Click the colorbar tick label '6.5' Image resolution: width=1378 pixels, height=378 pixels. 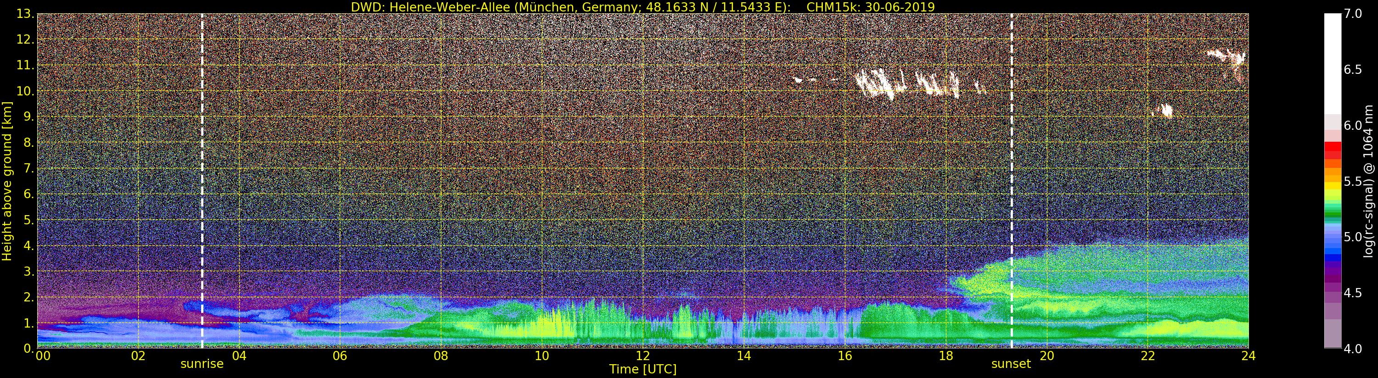pyautogui.click(x=1353, y=70)
